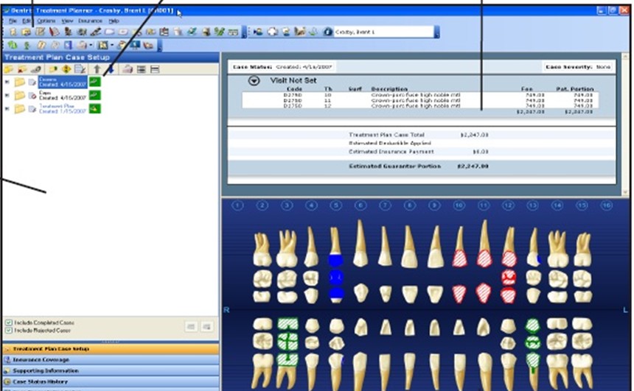The width and height of the screenshot is (634, 391).
Task: Click the move case up arrow icon
Action: (97, 68)
